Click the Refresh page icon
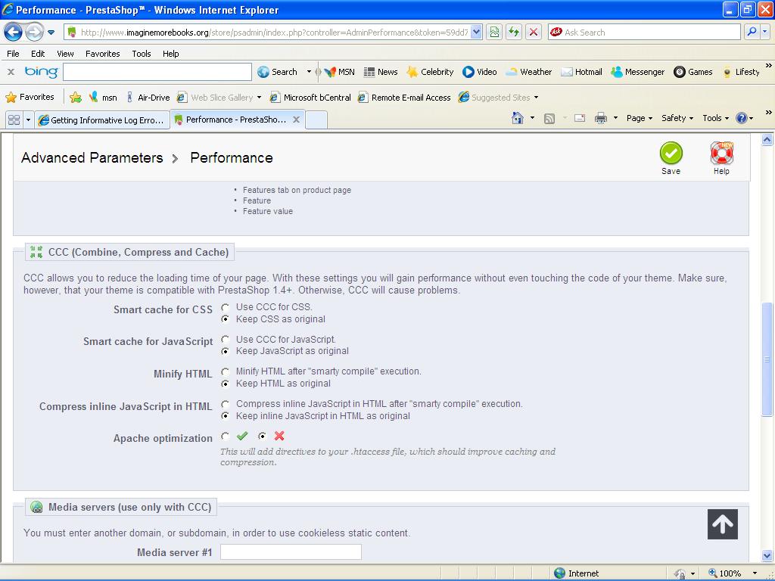 [x=514, y=33]
